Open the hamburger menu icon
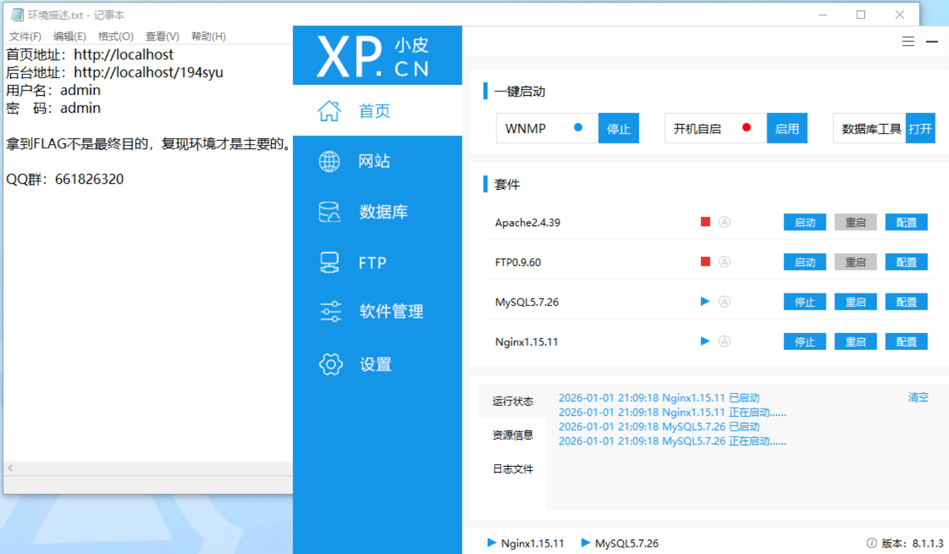The image size is (949, 554). pyautogui.click(x=908, y=42)
